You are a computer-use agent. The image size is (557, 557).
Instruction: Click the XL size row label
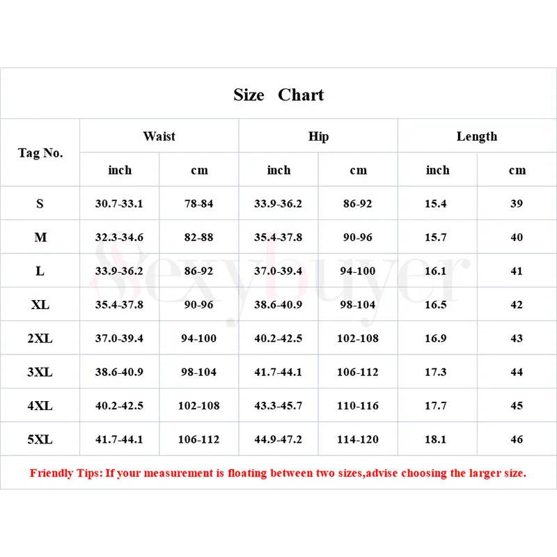click(40, 305)
